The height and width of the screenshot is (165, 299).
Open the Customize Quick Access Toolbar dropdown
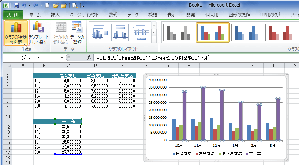[x=83, y=5]
